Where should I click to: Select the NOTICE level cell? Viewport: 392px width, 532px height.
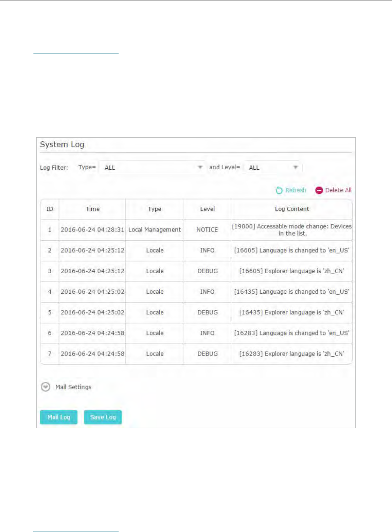207,230
